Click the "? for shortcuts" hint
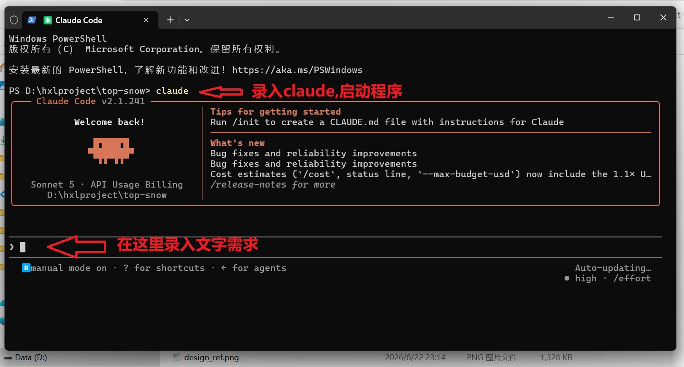 click(164, 268)
